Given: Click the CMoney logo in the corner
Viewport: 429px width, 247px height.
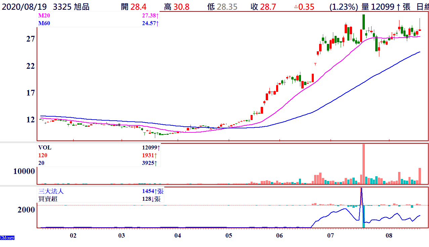Looking at the screenshot, I should point(7,238).
